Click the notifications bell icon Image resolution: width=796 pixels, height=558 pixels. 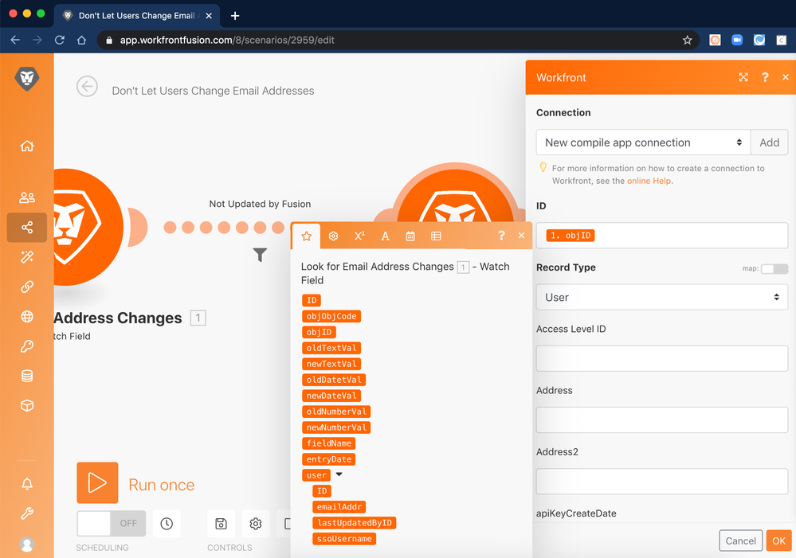[27, 484]
